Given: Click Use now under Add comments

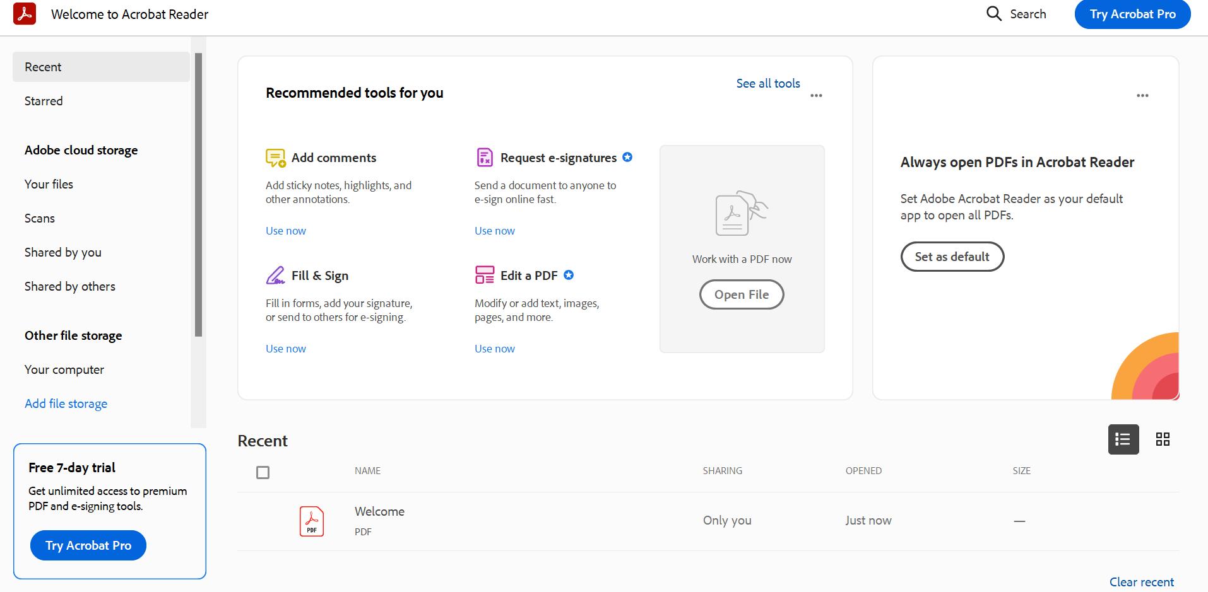Looking at the screenshot, I should pyautogui.click(x=286, y=231).
